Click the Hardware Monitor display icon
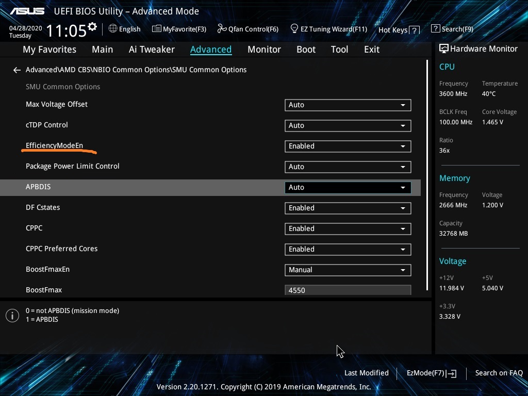The image size is (528, 396). [x=444, y=49]
